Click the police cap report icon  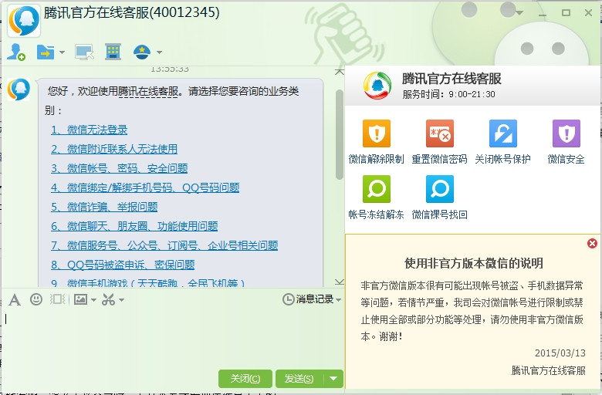click(142, 52)
